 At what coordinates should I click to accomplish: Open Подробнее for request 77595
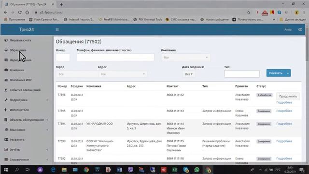click(x=284, y=111)
